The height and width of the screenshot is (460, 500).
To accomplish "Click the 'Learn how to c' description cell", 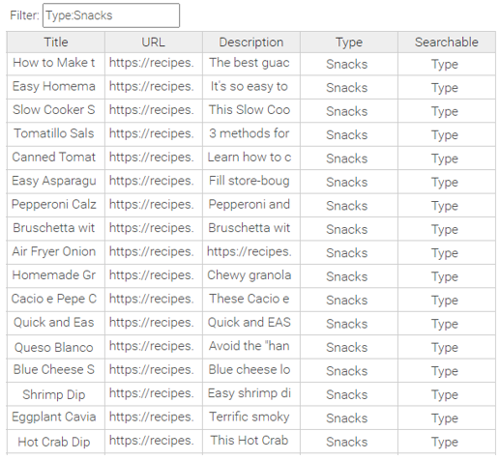I will 251,158.
